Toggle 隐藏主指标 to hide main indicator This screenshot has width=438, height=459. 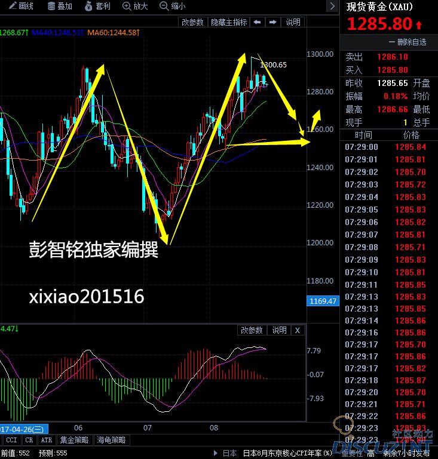pos(228,22)
